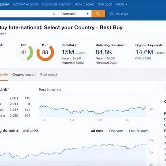Open the Site audit menu item

(x=105, y=4)
